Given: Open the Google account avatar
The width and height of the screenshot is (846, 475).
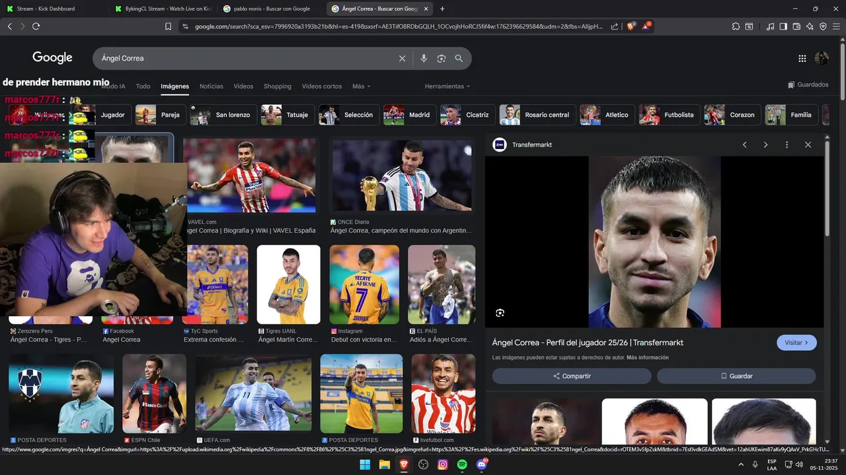Looking at the screenshot, I should click(x=822, y=58).
